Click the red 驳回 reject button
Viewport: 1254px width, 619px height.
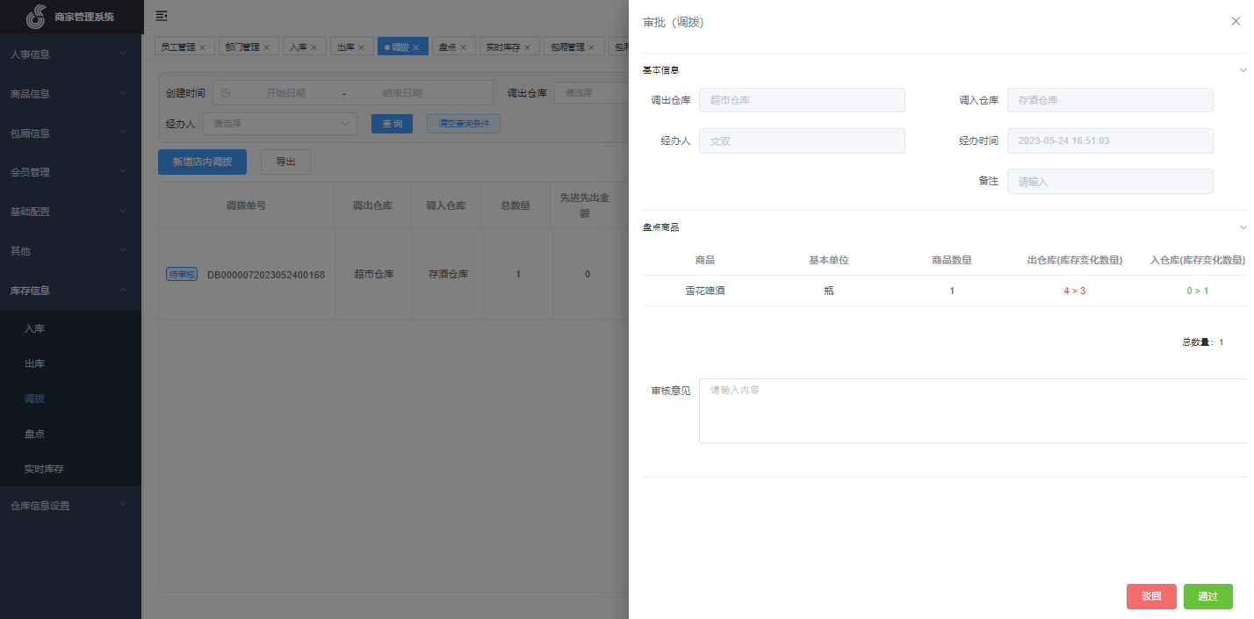coord(1150,597)
